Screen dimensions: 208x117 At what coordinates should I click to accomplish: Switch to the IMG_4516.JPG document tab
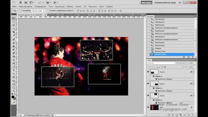tap(69, 15)
